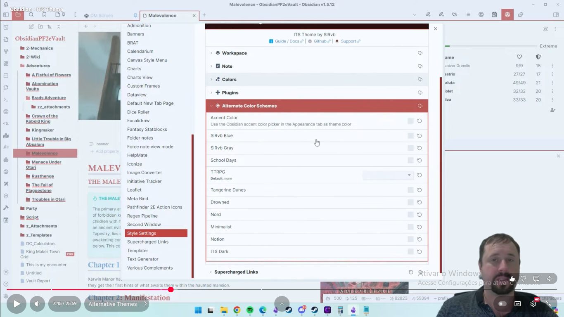Enable the ITS Dark color scheme
Viewport: 564px width, 317px height.
point(410,251)
